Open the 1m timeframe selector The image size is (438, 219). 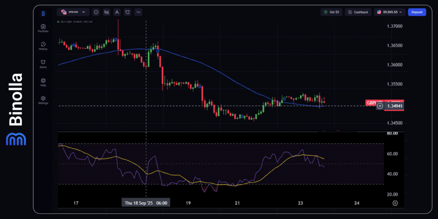(x=138, y=12)
